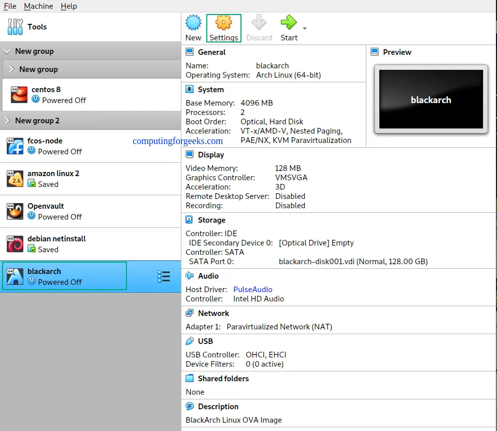This screenshot has height=431, width=497.
Task: Click the VMSVGA graphics controller value
Action: (291, 178)
